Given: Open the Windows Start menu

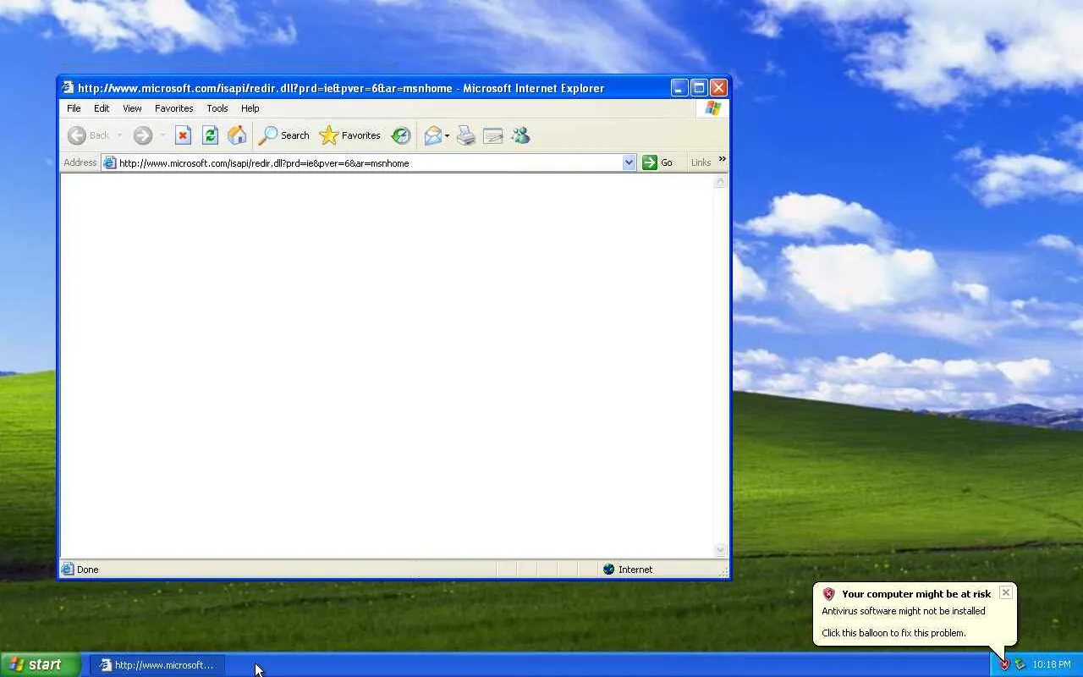Looking at the screenshot, I should click(41, 664).
